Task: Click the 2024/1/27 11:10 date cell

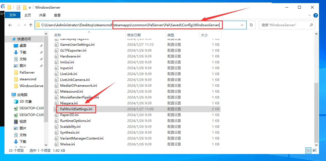Action: click(140, 44)
